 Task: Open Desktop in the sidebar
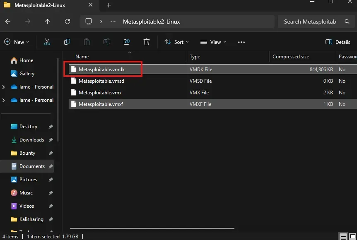(x=24, y=127)
